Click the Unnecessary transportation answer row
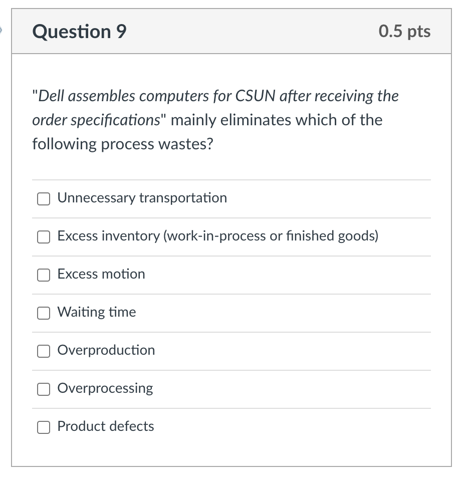Image resolution: width=471 pixels, height=485 pixels. coord(142,197)
